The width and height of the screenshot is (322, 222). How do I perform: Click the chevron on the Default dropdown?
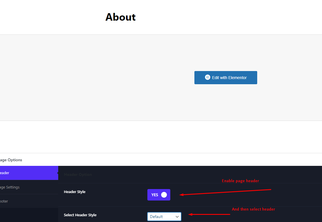click(177, 217)
